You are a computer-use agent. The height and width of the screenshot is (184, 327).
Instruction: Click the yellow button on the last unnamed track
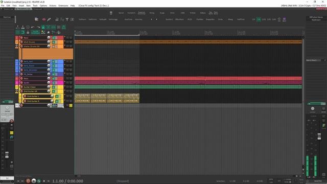(71, 105)
